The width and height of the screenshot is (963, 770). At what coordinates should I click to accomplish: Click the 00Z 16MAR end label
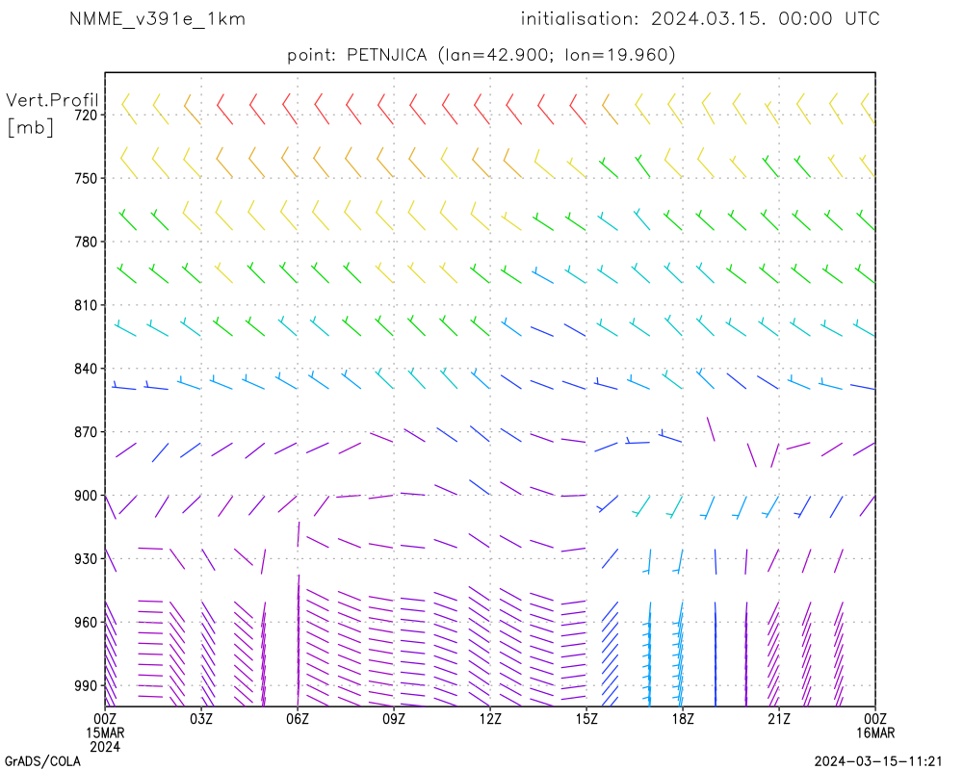pyautogui.click(x=875, y=726)
